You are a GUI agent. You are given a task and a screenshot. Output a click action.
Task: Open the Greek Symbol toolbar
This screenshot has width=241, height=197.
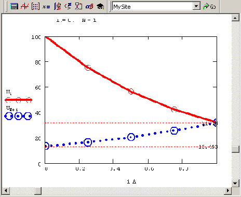(x=89, y=7)
